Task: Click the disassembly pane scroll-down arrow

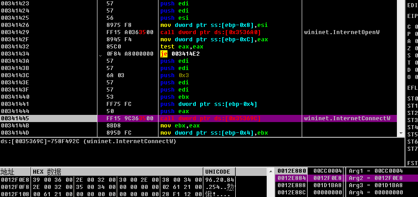Action: click(x=400, y=133)
